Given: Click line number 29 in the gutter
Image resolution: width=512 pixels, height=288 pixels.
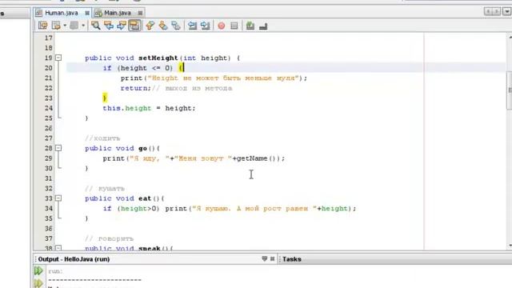Looking at the screenshot, I should click(48, 158).
